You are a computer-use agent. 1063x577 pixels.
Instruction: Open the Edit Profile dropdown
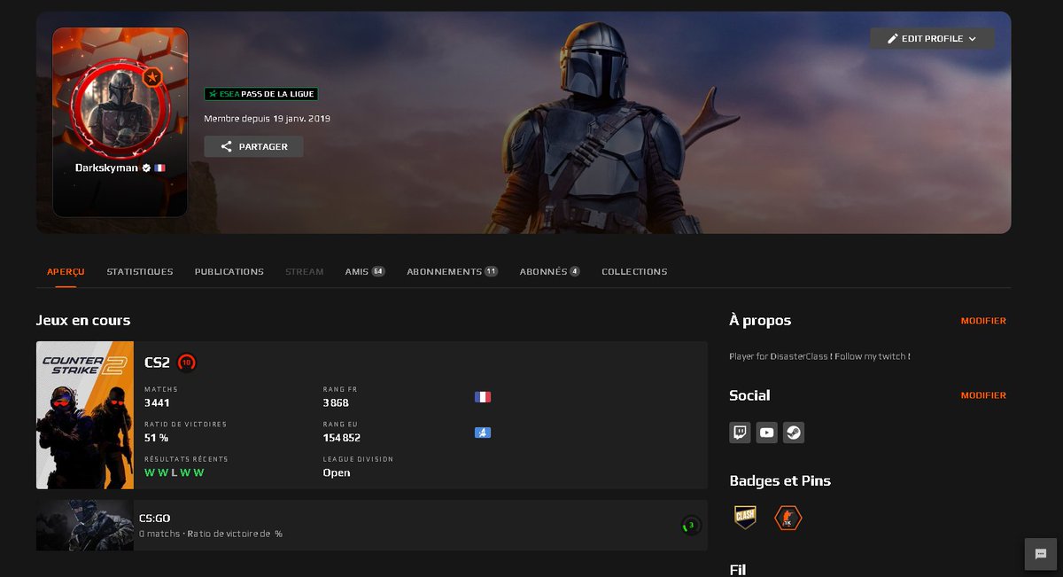[x=932, y=39]
